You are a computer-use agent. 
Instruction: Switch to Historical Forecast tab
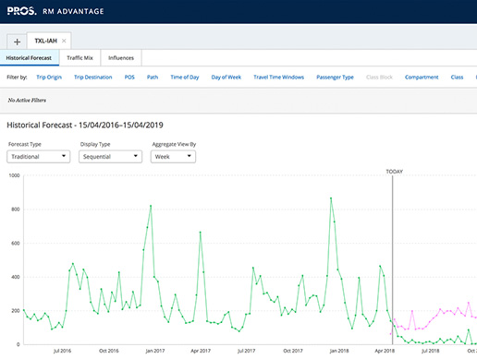click(29, 58)
